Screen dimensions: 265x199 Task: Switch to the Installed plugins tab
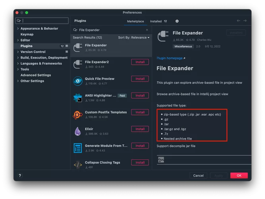click(x=156, y=21)
